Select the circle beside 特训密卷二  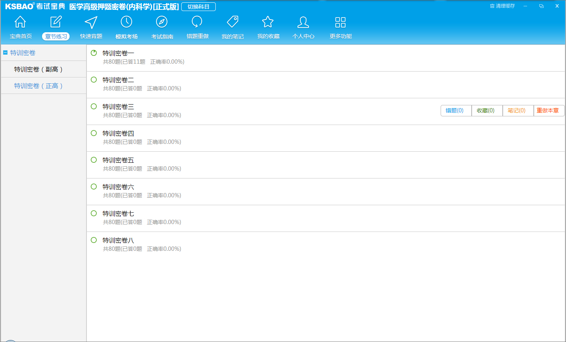[x=94, y=79]
